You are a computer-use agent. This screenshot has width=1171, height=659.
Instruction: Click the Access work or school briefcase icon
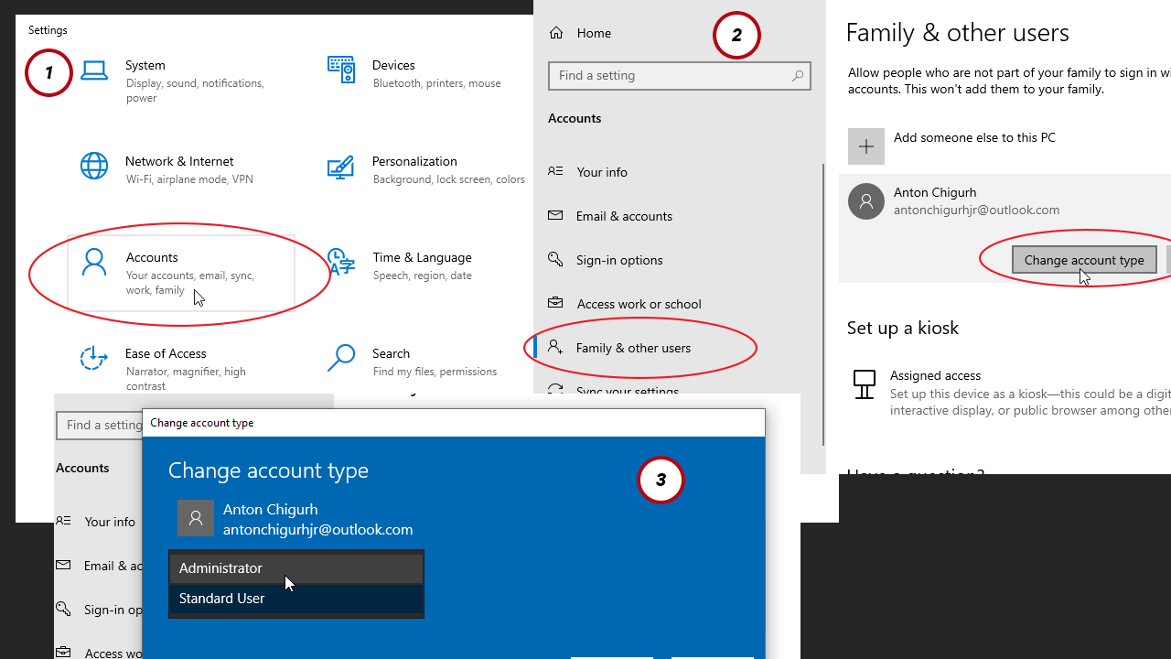click(x=555, y=303)
